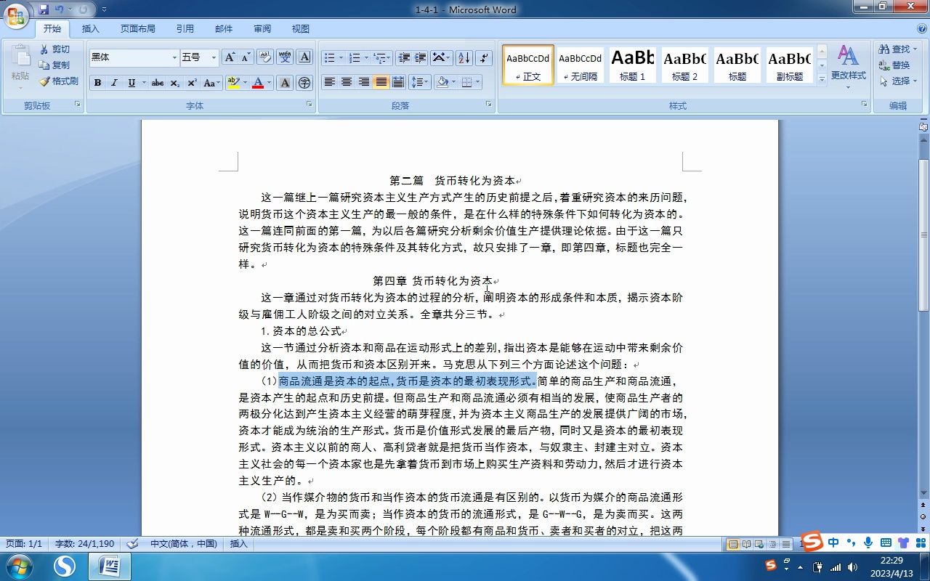The height and width of the screenshot is (581, 930).
Task: Click the Increase Indent icon
Action: [x=420, y=57]
